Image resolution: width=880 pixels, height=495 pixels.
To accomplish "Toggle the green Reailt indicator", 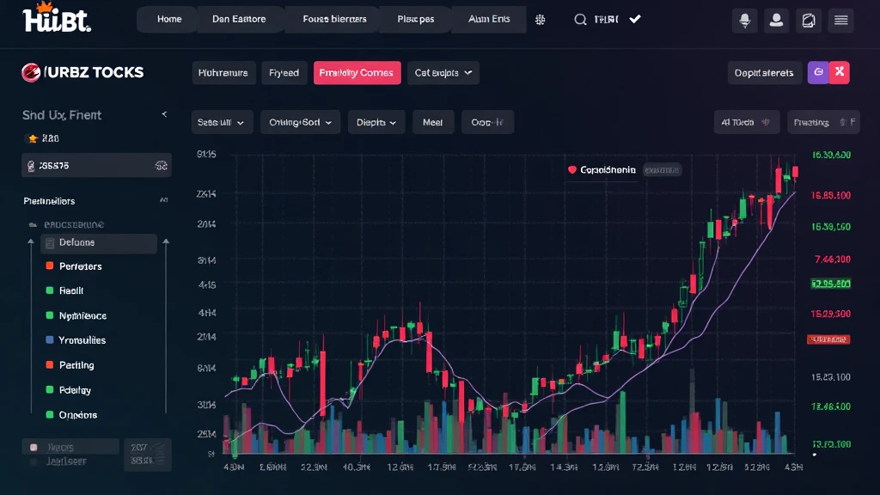I will (50, 291).
